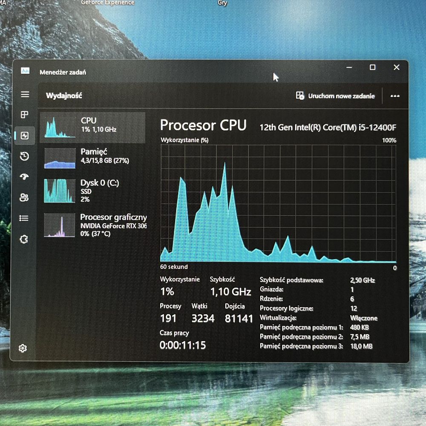Click the i5-12400F processor name text
The image size is (426, 426).
click(x=328, y=127)
